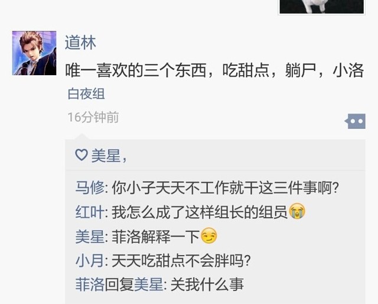Open 道林's profile avatar picture

(x=34, y=53)
